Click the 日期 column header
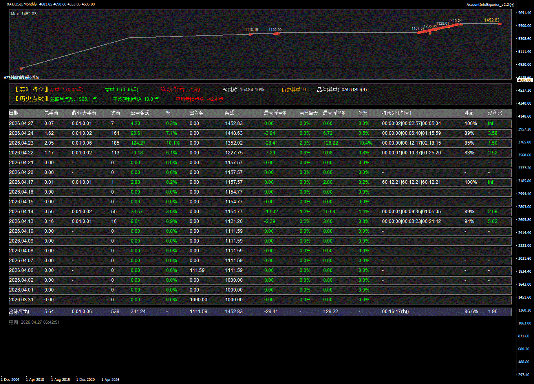This screenshot has height=384, width=534. 14,113
